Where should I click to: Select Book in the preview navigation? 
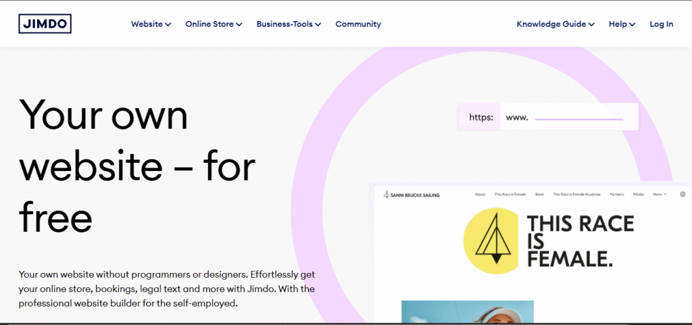539,195
